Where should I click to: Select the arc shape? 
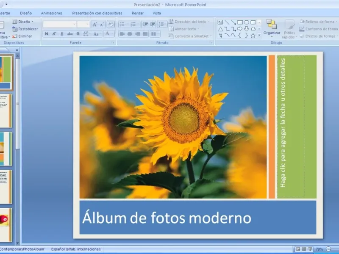click(x=227, y=36)
